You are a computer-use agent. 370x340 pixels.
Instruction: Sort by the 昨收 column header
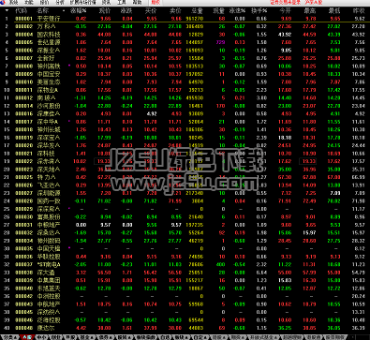[x=359, y=10]
